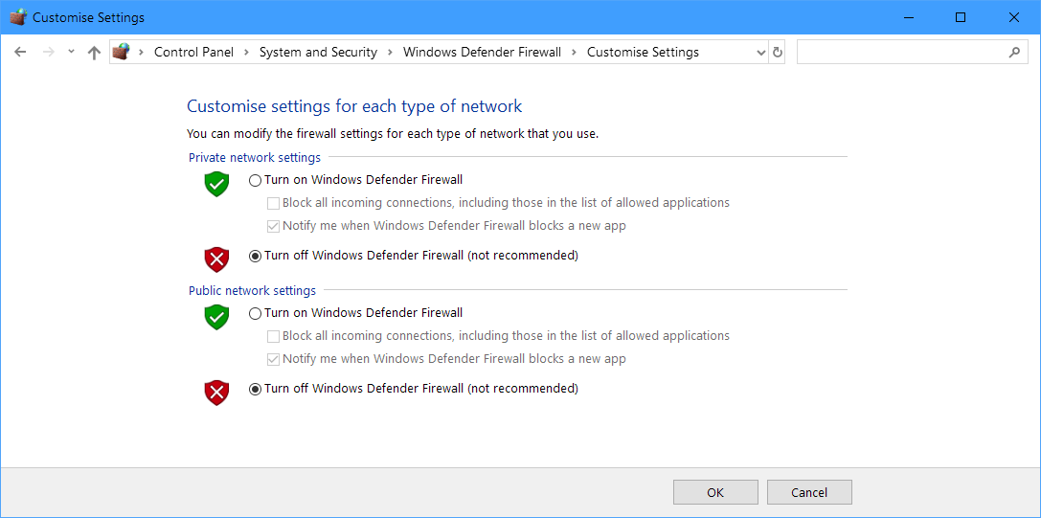Maximize the Customise Settings window
This screenshot has width=1041, height=518.
[960, 17]
